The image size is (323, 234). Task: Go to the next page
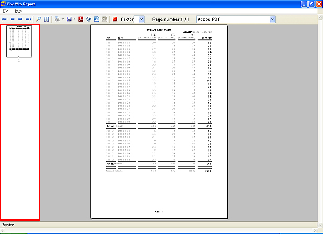[x=20, y=19]
